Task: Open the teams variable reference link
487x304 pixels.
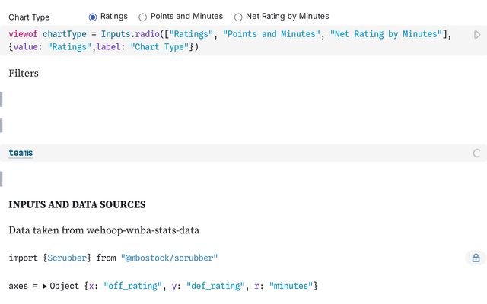Action: tap(21, 153)
